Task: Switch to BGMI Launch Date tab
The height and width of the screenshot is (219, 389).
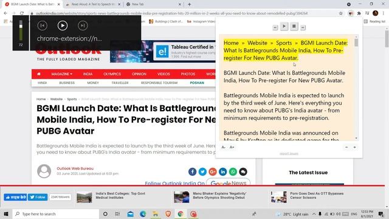Action: 33,4
